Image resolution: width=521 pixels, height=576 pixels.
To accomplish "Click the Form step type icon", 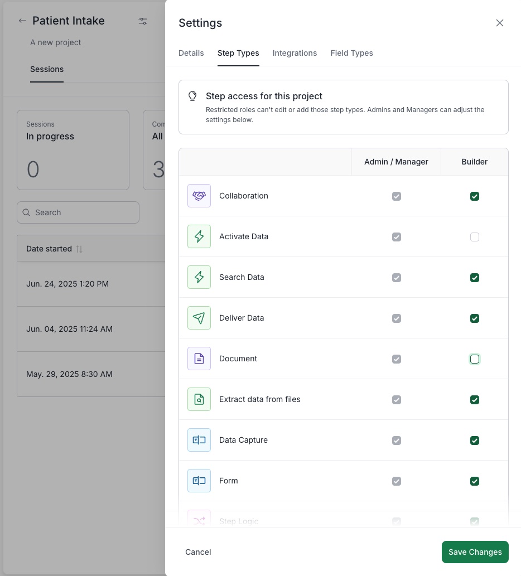I will click(199, 481).
